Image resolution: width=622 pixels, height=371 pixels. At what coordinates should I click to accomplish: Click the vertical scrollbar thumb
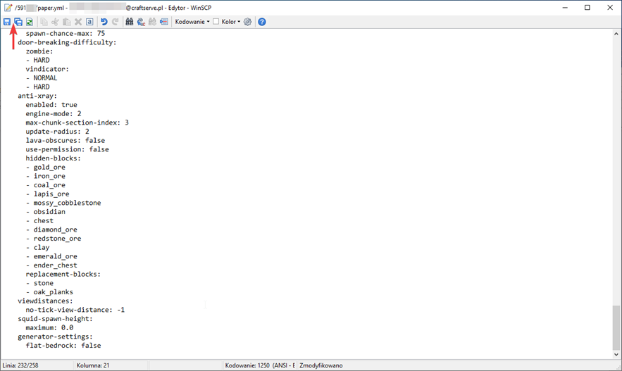click(x=616, y=327)
